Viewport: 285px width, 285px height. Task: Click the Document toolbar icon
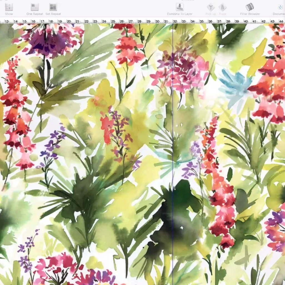(280, 7)
